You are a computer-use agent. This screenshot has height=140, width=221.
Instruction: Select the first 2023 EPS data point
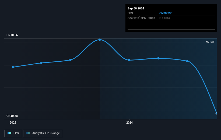[13, 67]
